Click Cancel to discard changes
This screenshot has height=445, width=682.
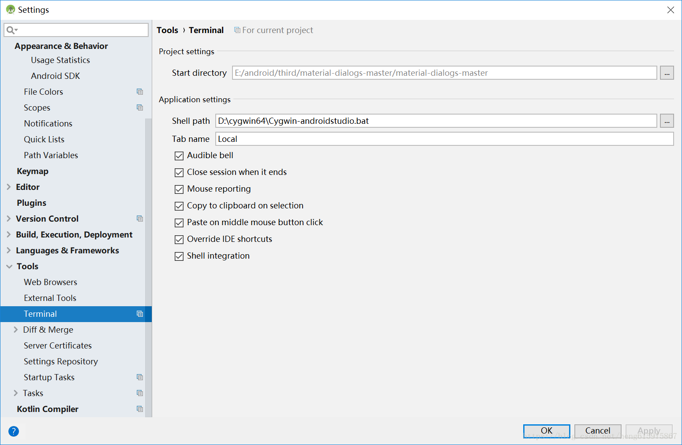coord(598,430)
